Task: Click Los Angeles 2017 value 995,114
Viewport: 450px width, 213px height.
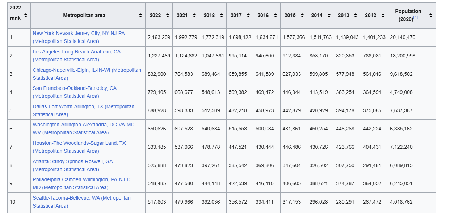Action: [238, 56]
